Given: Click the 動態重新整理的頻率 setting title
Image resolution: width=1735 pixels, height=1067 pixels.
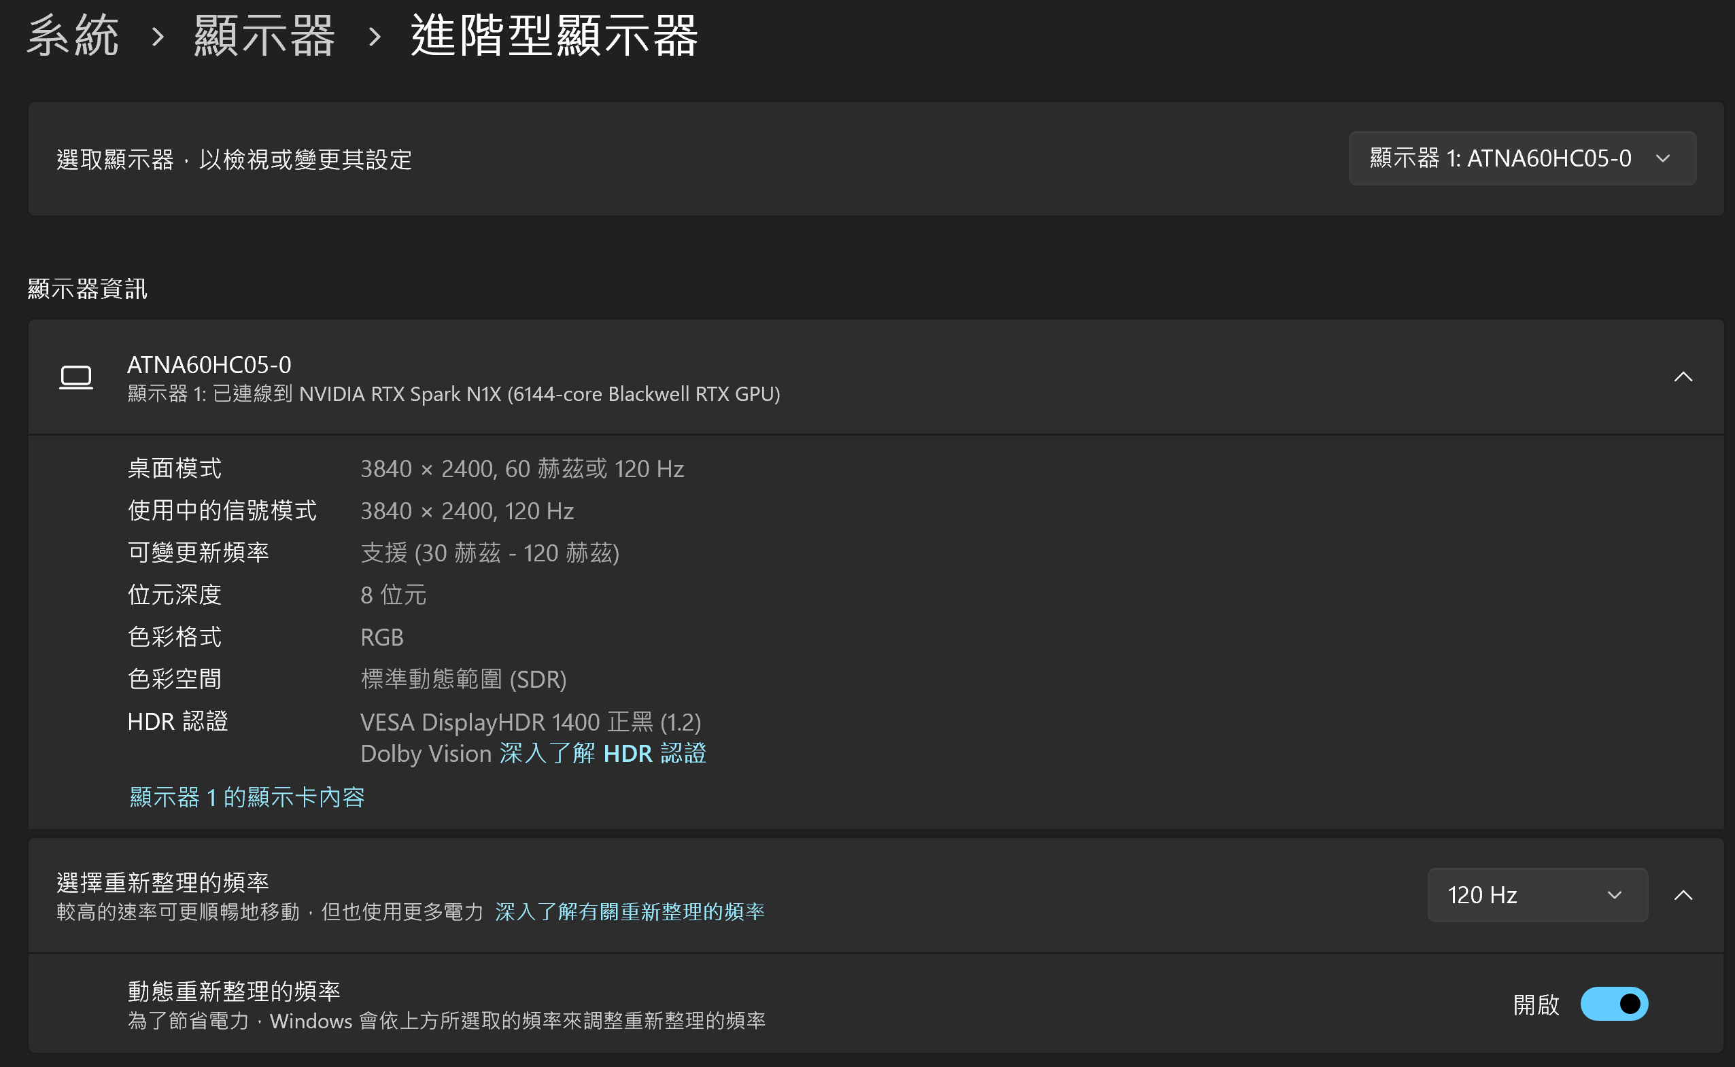Looking at the screenshot, I should pos(234,992).
